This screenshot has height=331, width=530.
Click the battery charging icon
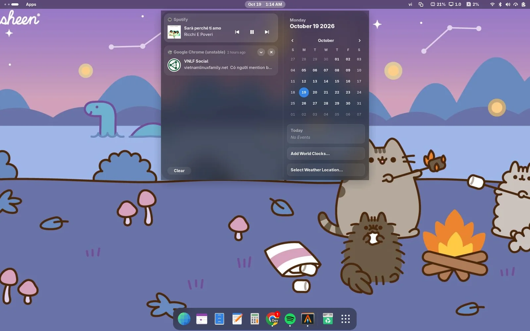[x=523, y=4]
